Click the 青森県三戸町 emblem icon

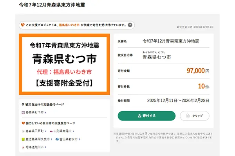point(23,131)
